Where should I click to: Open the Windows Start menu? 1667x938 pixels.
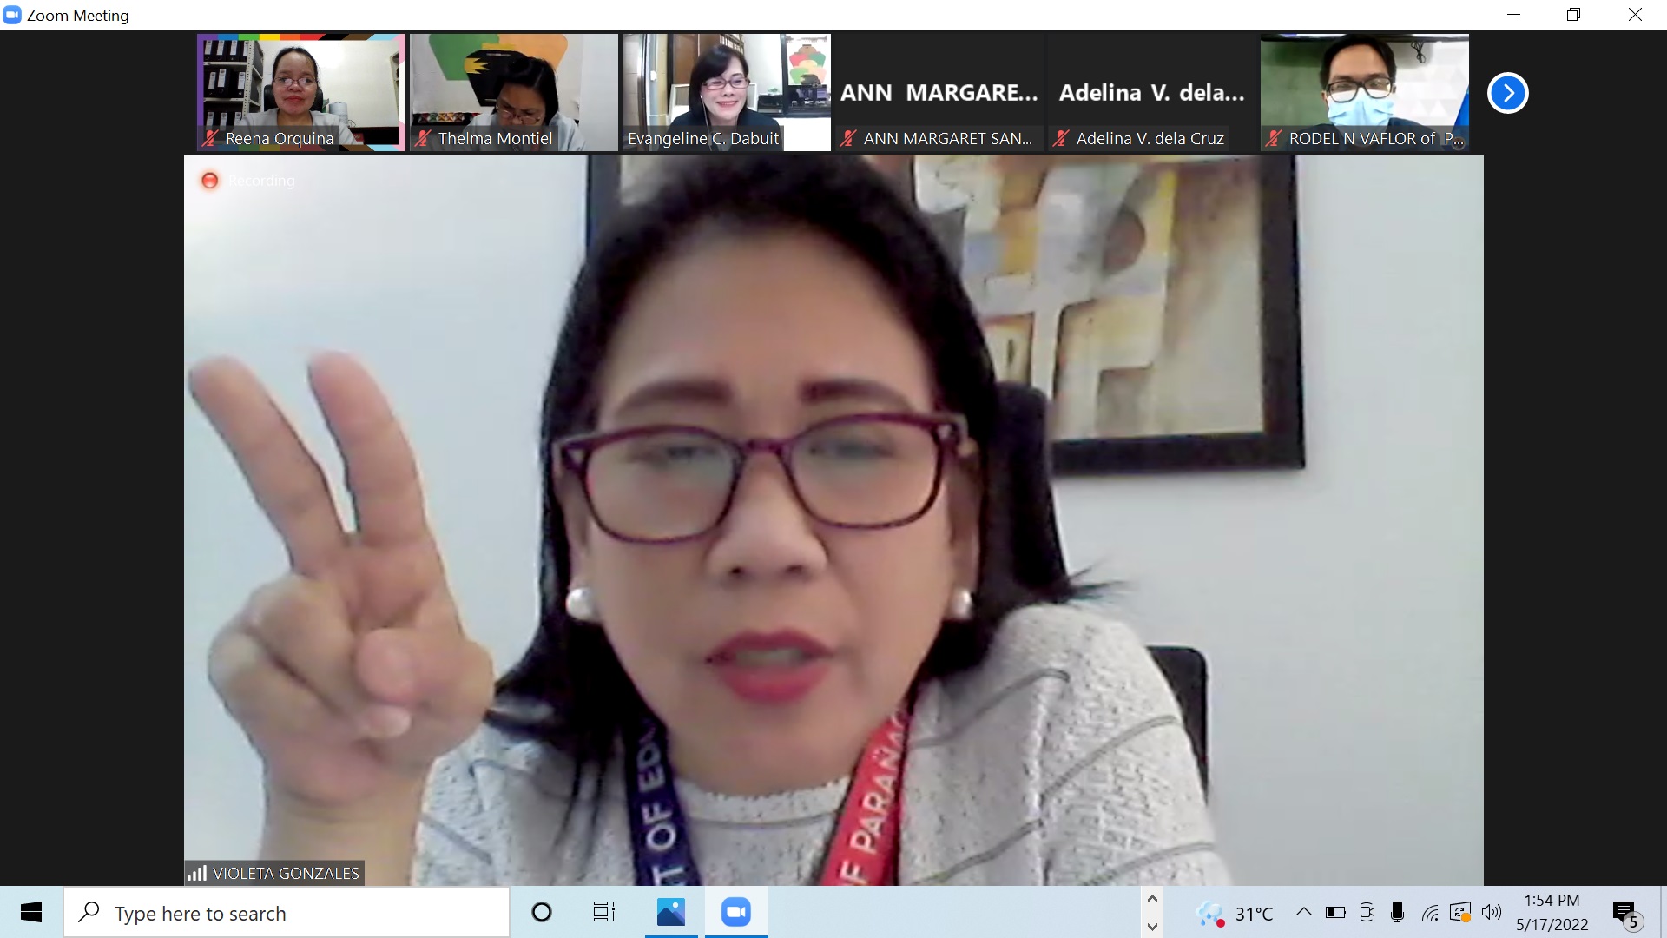coord(31,912)
